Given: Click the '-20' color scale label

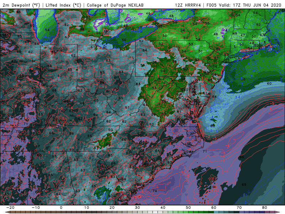Looking at the screenshot, I should [10, 208].
